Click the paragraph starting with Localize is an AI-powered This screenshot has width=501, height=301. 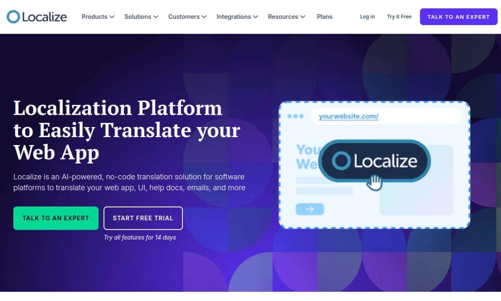pyautogui.click(x=130, y=182)
